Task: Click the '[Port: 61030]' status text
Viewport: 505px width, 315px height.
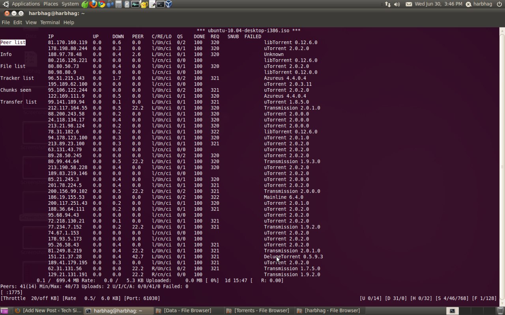Action: (x=142, y=298)
